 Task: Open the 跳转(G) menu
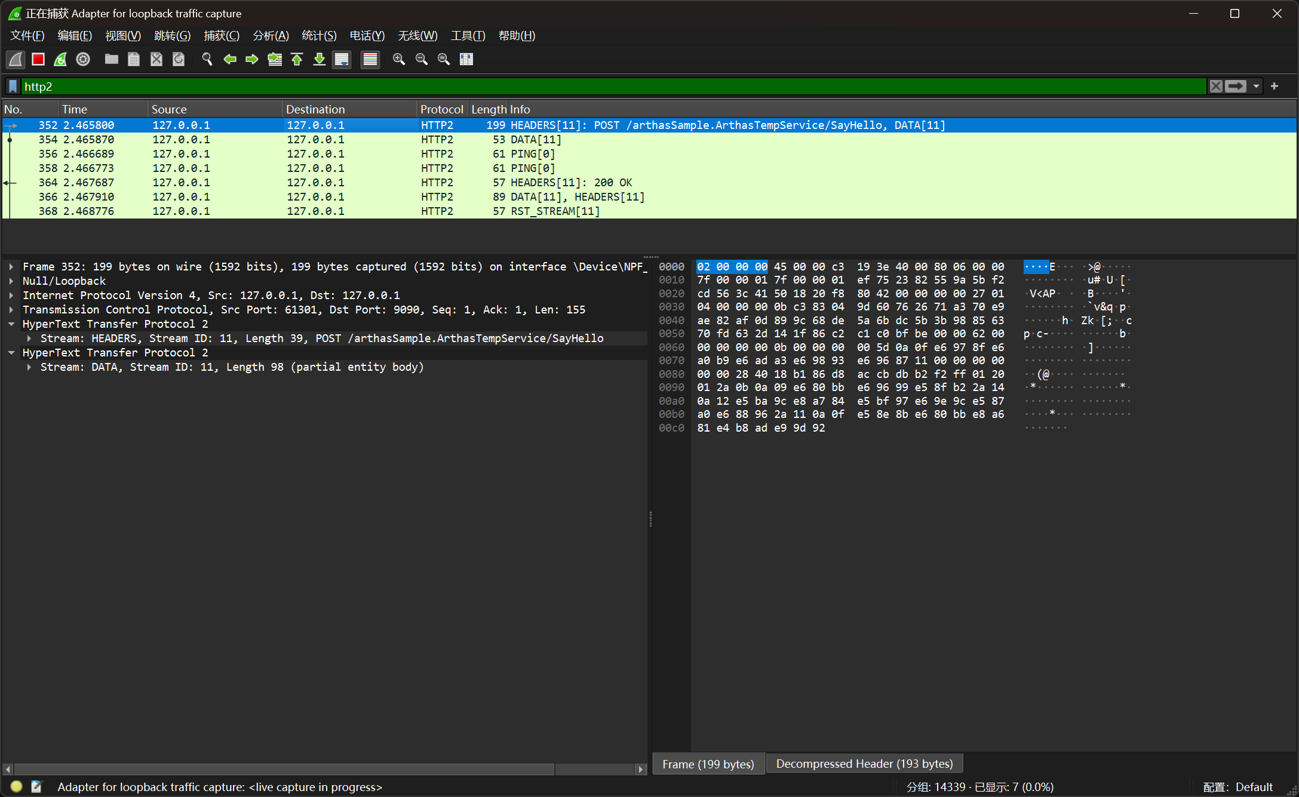(x=172, y=36)
